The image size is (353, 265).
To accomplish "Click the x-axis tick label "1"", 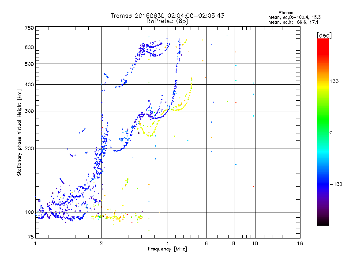I will click(x=35, y=243).
